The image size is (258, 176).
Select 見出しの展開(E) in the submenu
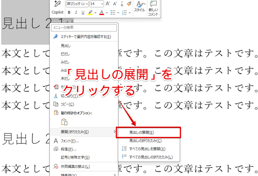[x=142, y=132]
